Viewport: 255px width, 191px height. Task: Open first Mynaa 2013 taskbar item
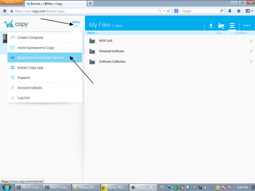(x=86, y=187)
